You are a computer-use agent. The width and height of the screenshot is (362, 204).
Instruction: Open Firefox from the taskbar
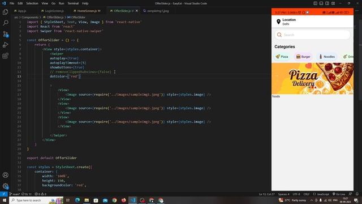pos(123,200)
